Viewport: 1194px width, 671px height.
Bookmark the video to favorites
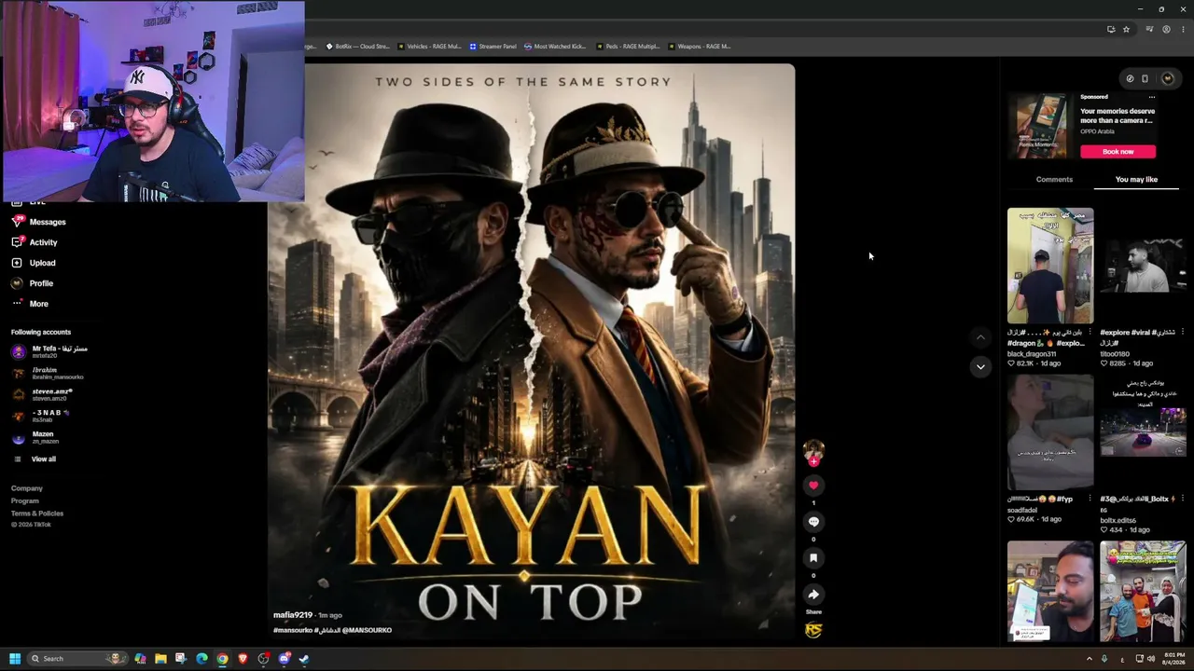[813, 557]
